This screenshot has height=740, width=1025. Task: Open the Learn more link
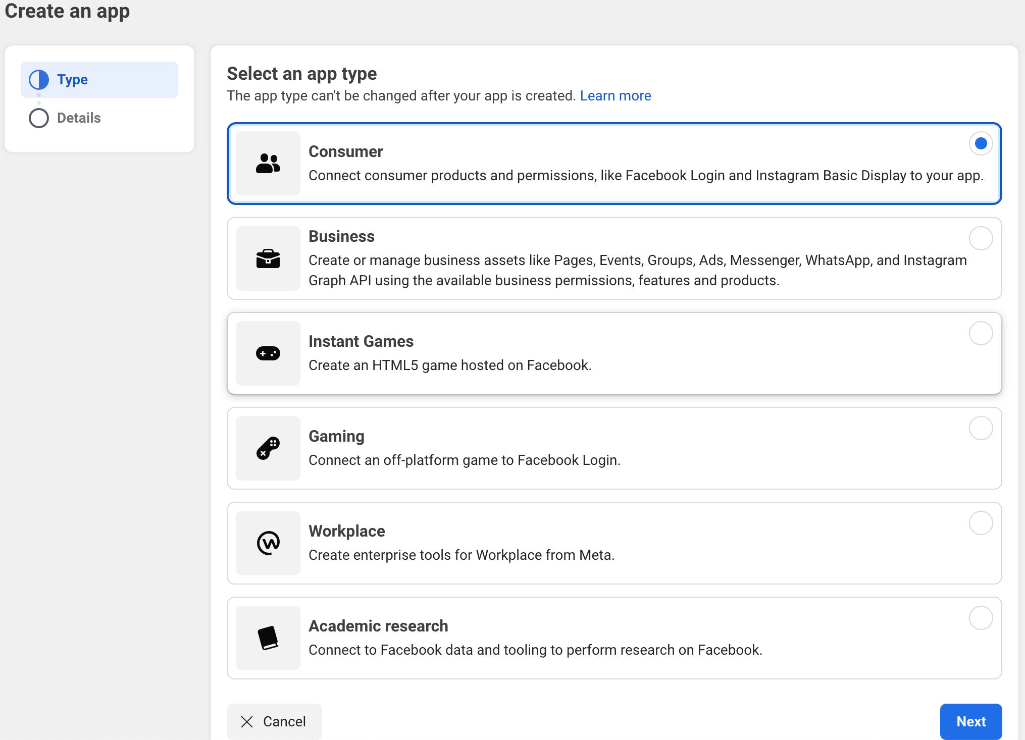click(x=615, y=96)
